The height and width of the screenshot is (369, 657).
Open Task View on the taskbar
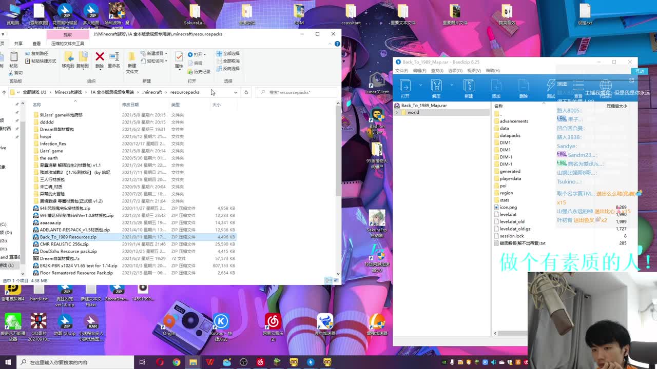click(142, 362)
